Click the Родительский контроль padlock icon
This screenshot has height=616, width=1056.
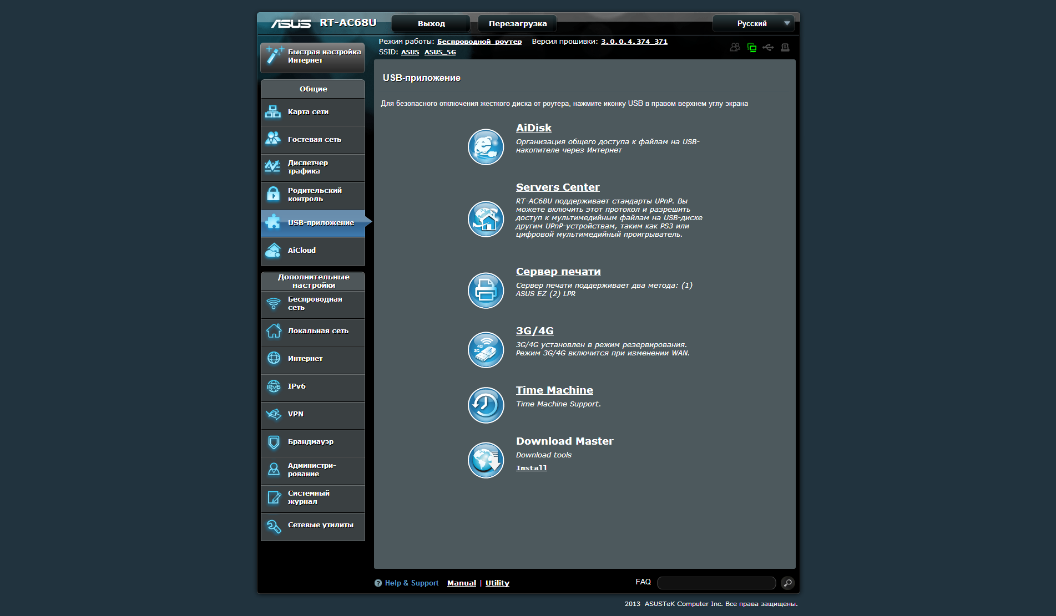click(x=273, y=194)
